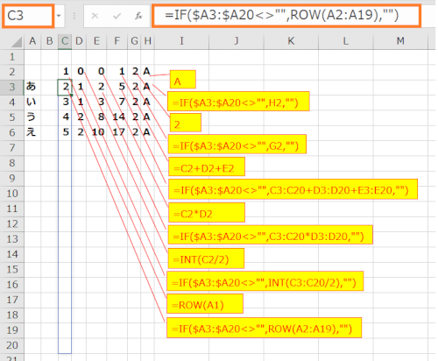
Task: Click the yellow =ROW(A1) callout box
Action: [205, 304]
